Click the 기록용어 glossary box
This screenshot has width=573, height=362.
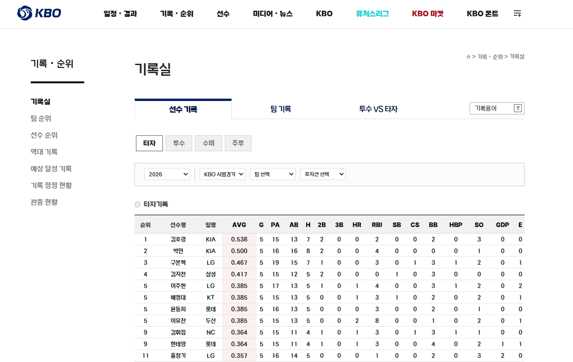tap(497, 108)
